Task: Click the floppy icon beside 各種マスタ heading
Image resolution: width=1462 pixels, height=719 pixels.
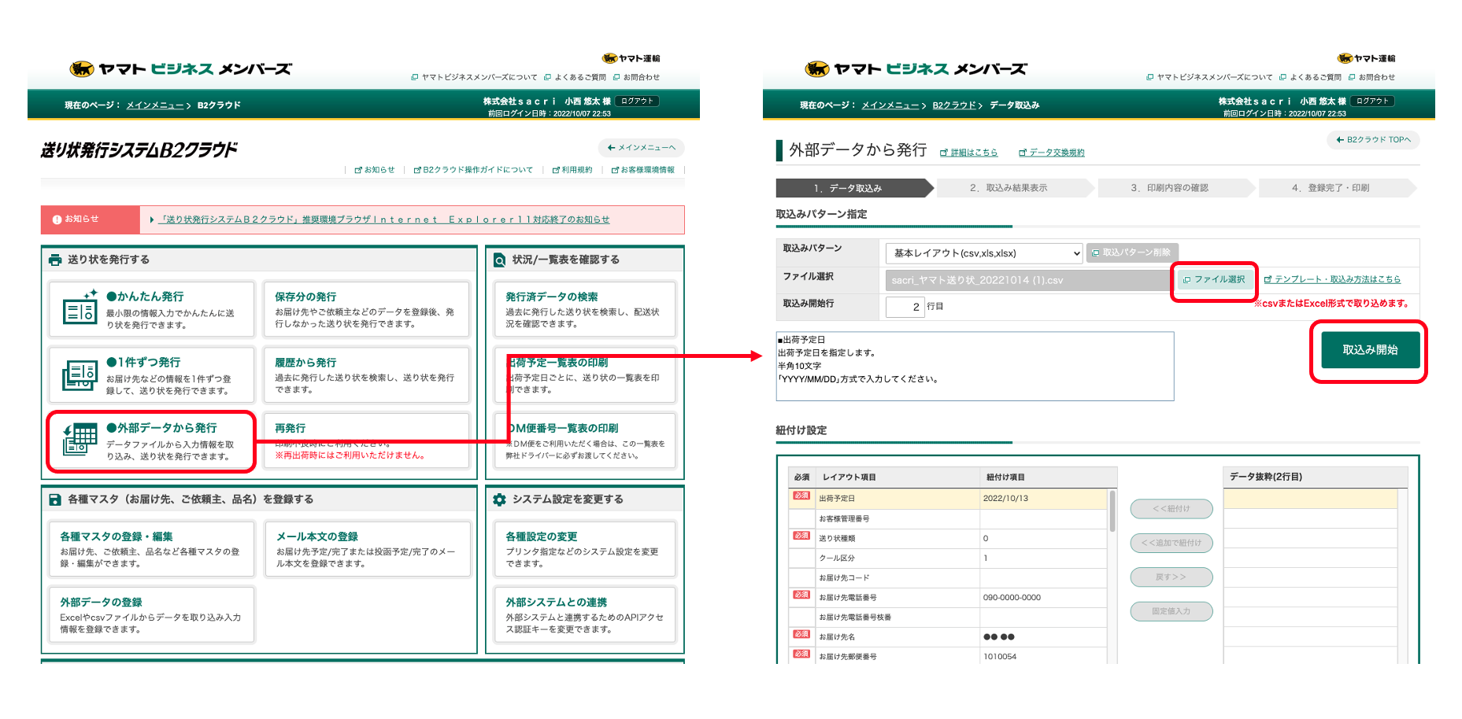Action: (x=55, y=500)
